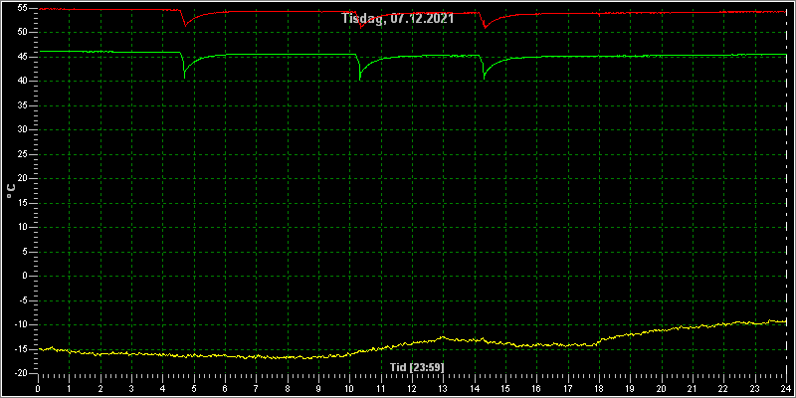796x398 pixels.
Task: Select hour 6 on the time axis
Action: (x=225, y=389)
